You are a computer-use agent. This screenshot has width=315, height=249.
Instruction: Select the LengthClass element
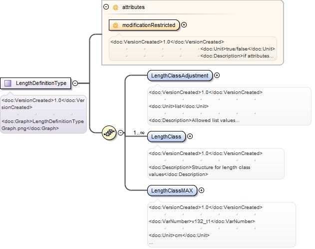tap(166, 136)
